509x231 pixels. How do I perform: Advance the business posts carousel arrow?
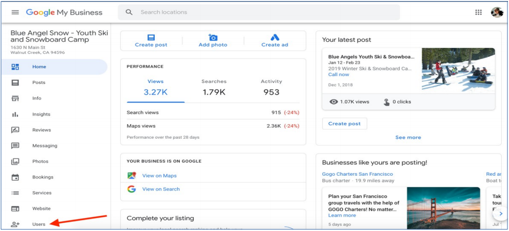tap(499, 214)
